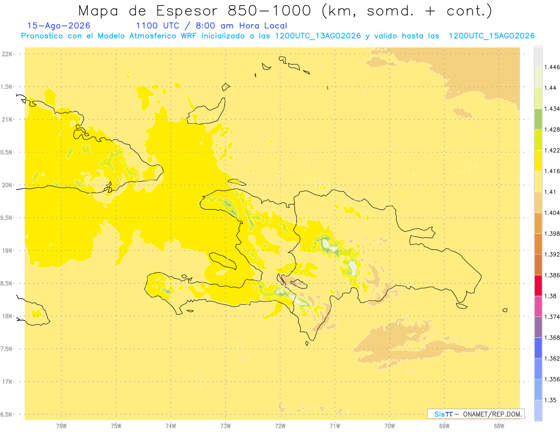Click the '72W' longitude axis label

point(280,426)
